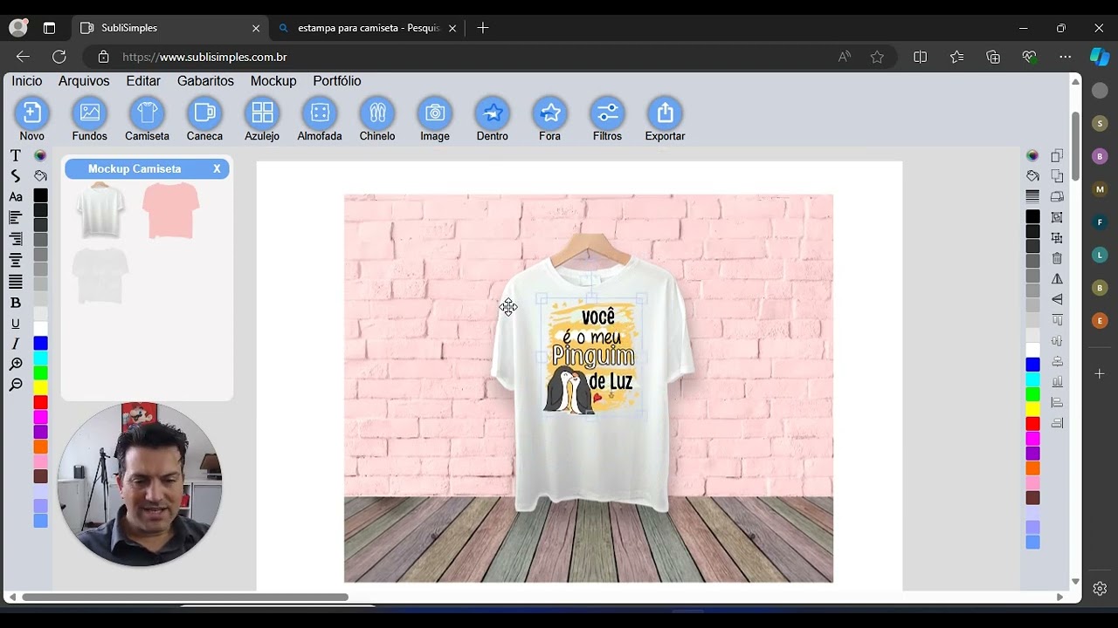
Task: Toggle italic formatting
Action: (x=15, y=344)
